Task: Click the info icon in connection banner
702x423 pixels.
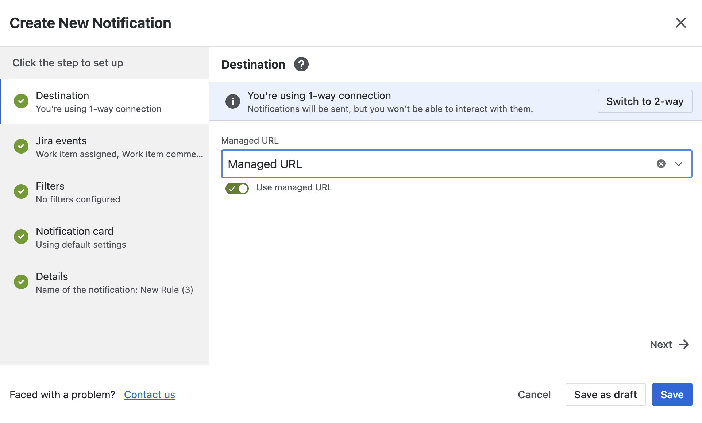Action: (x=233, y=101)
